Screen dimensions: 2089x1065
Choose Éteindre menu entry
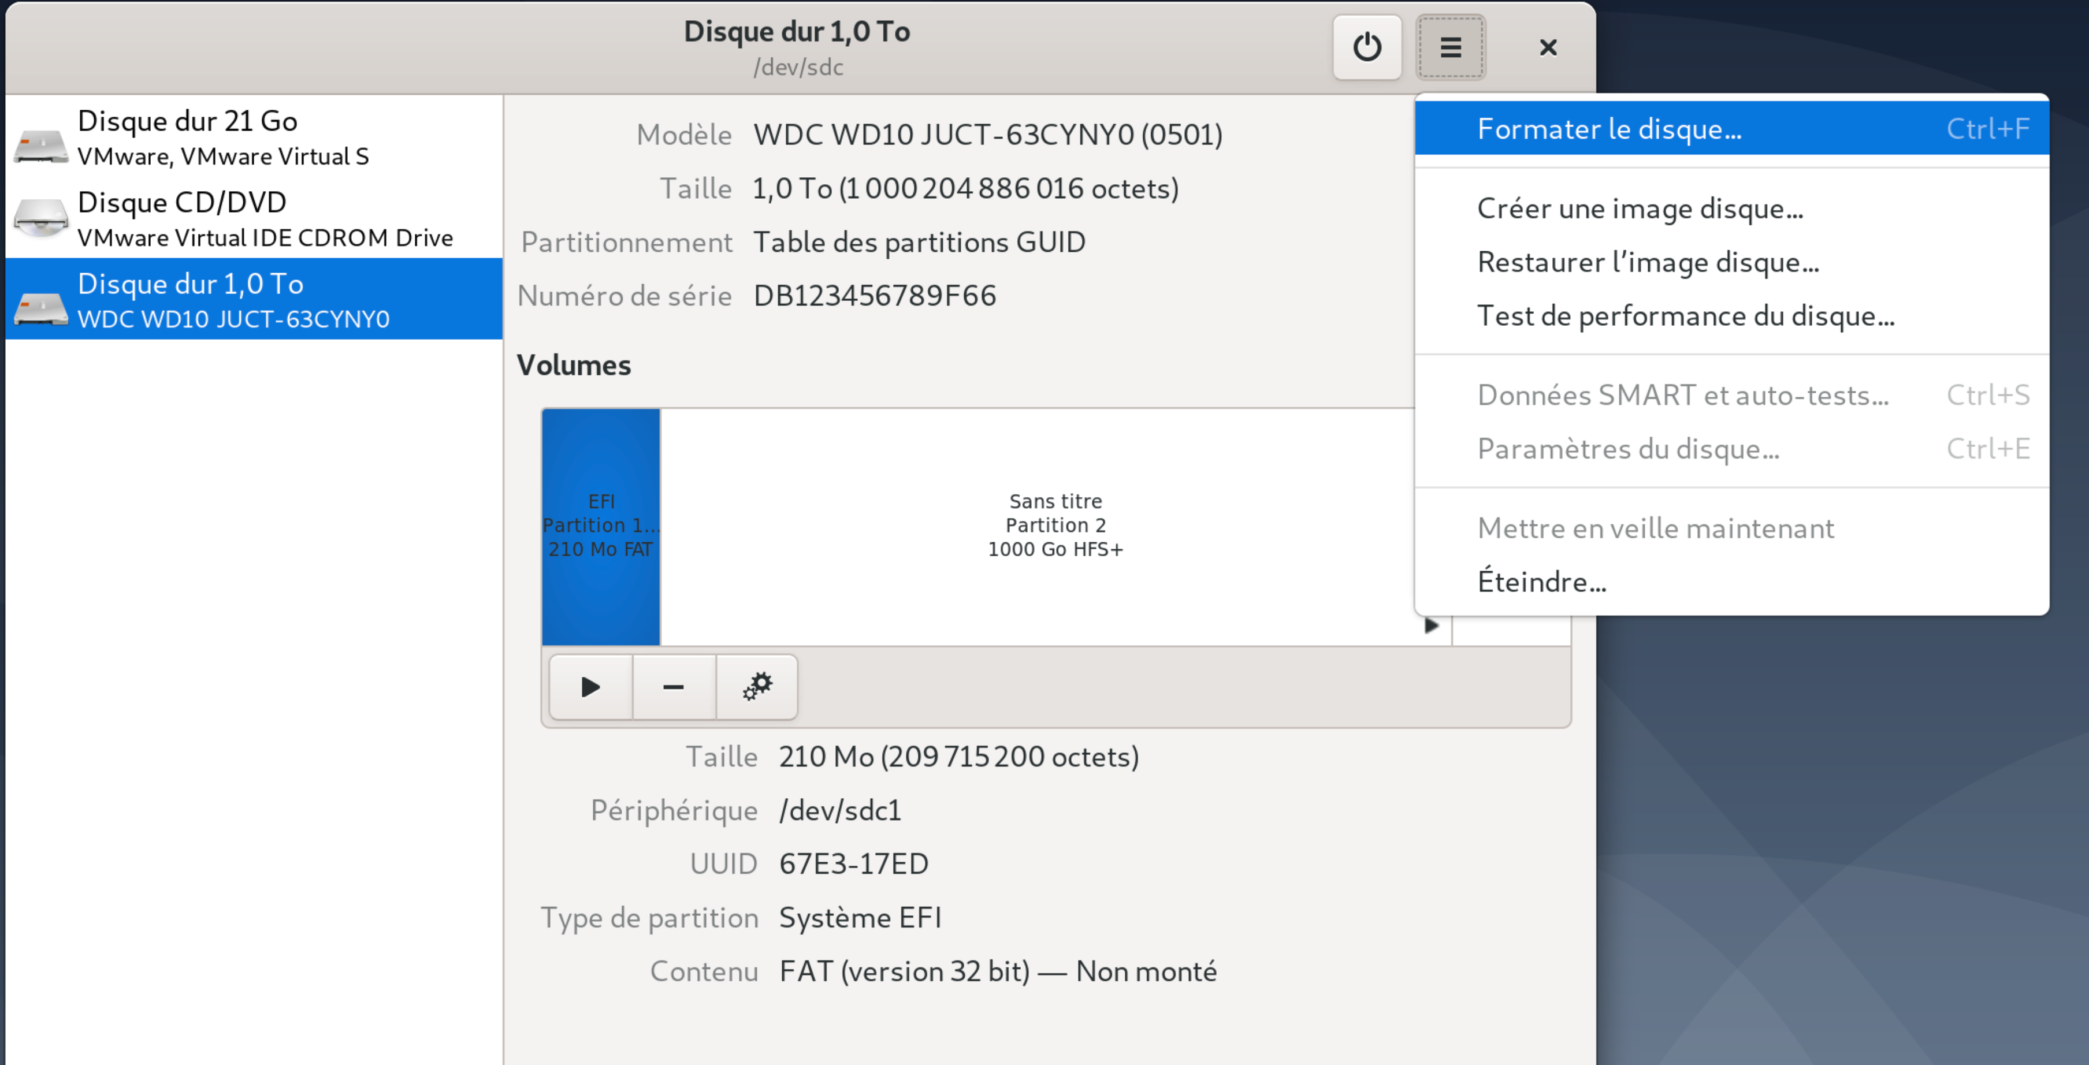coord(1731,581)
